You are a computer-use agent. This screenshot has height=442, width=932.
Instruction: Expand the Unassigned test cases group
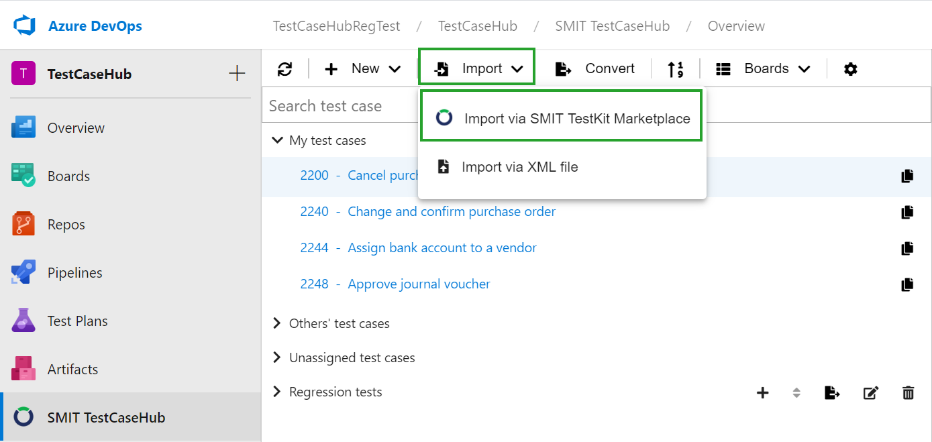pos(277,357)
